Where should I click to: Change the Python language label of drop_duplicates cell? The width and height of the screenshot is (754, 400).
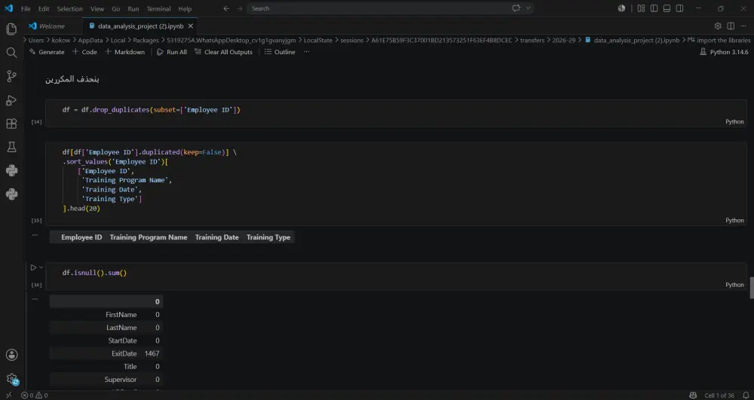tap(734, 122)
